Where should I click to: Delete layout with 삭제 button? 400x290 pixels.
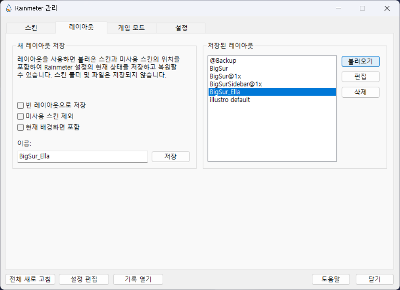[x=360, y=92]
